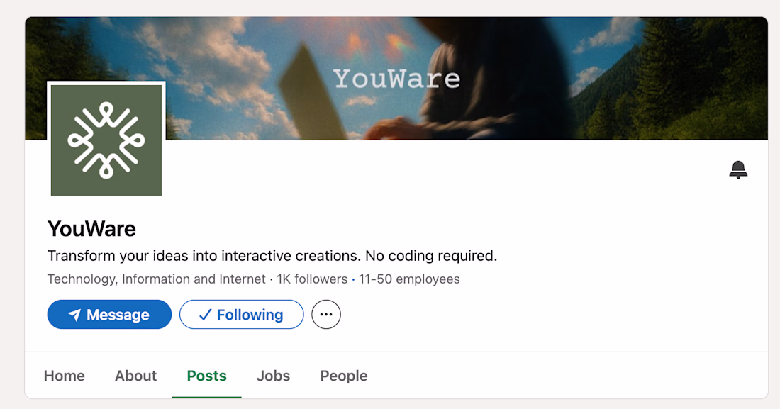This screenshot has height=409, width=780.
Task: Click the YouWare text on the banner
Action: 397,79
